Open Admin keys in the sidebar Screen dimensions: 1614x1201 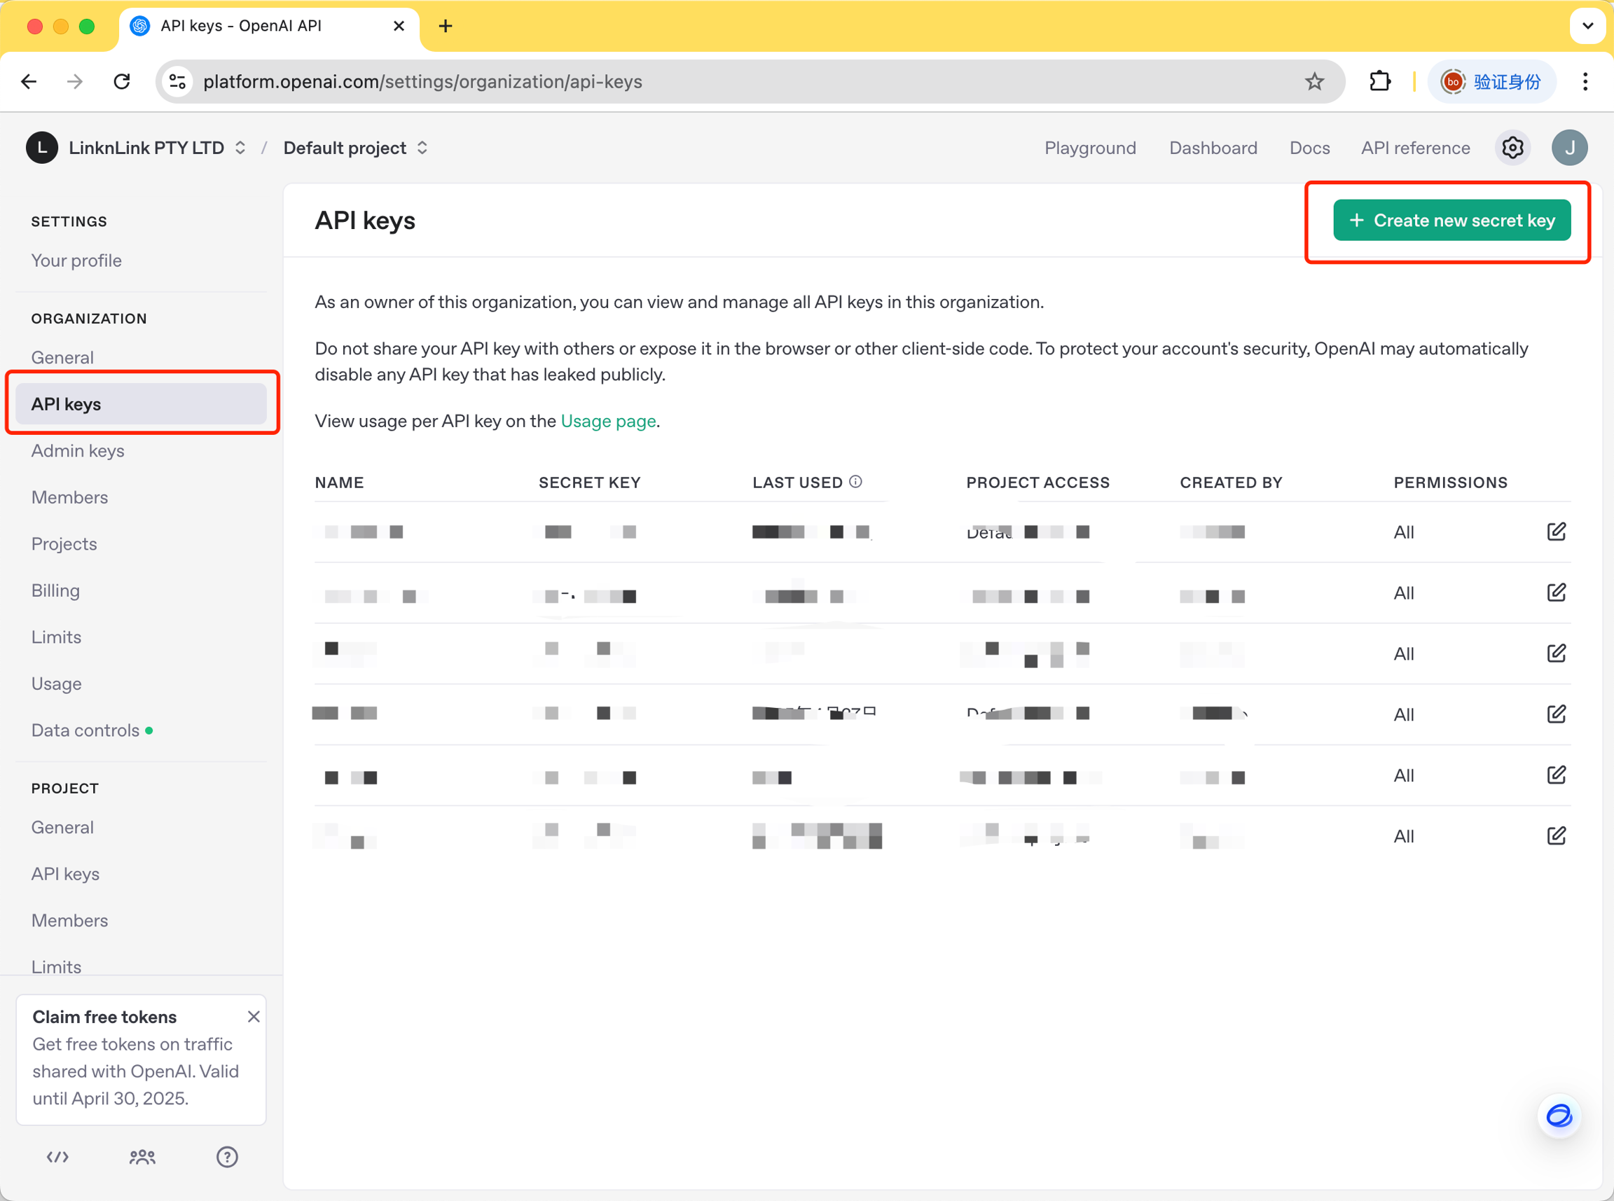click(x=78, y=451)
